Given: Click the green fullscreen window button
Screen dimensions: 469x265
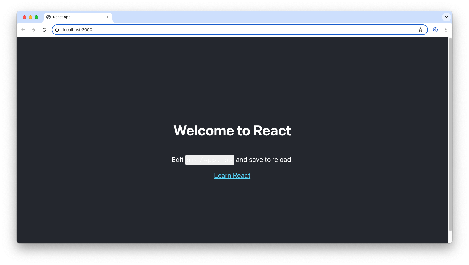Looking at the screenshot, I should click(x=36, y=17).
